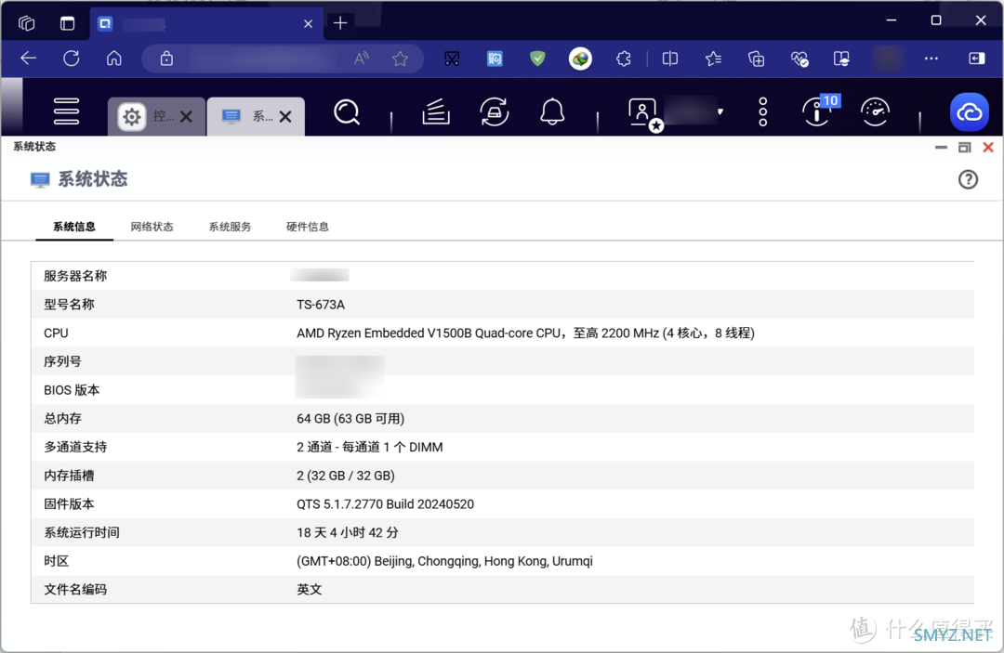Go back in the browser
This screenshot has width=1004, height=653.
pyautogui.click(x=28, y=59)
